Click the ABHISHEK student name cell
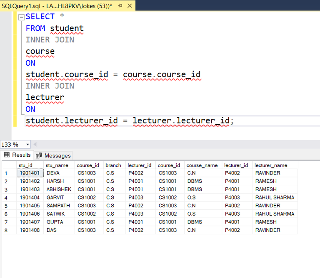Image resolution: width=320 pixels, height=278 pixels. (59, 189)
